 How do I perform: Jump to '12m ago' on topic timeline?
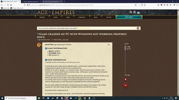pos(127,75)
